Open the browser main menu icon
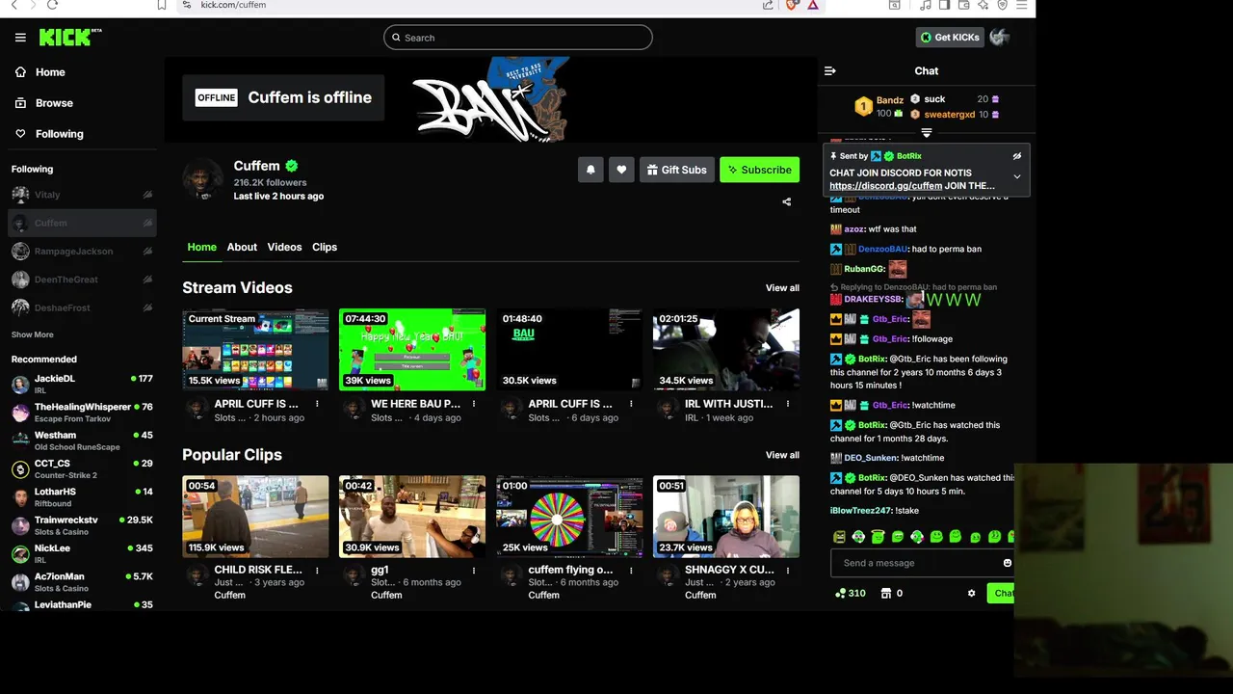 pos(1022,5)
